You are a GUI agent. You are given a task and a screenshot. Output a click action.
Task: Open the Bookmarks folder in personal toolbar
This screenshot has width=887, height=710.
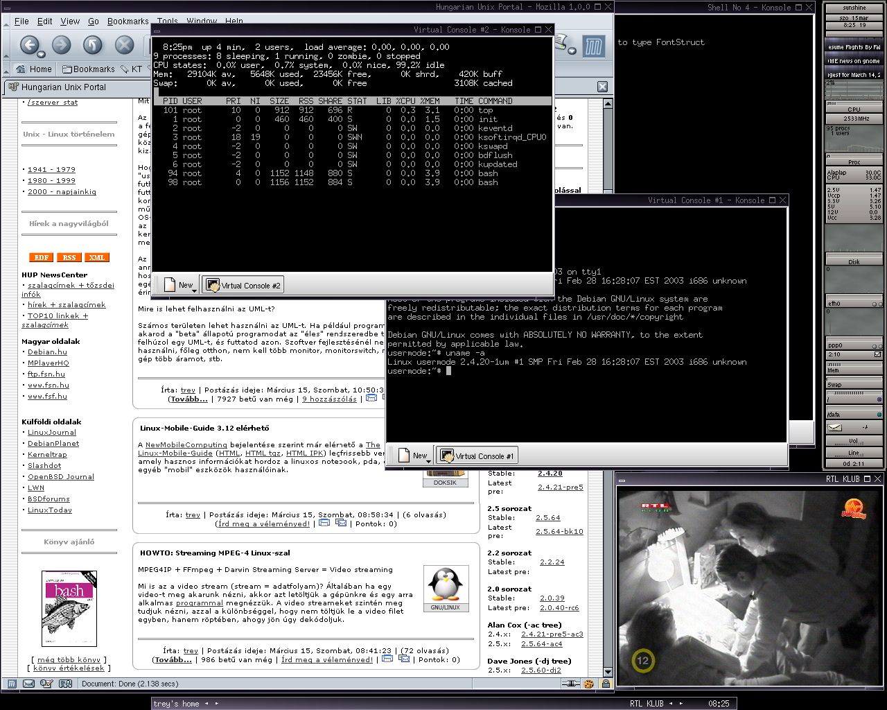89,69
